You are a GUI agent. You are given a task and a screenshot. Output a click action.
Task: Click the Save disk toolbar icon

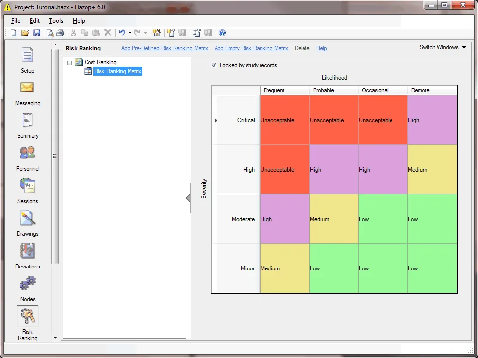[x=37, y=33]
